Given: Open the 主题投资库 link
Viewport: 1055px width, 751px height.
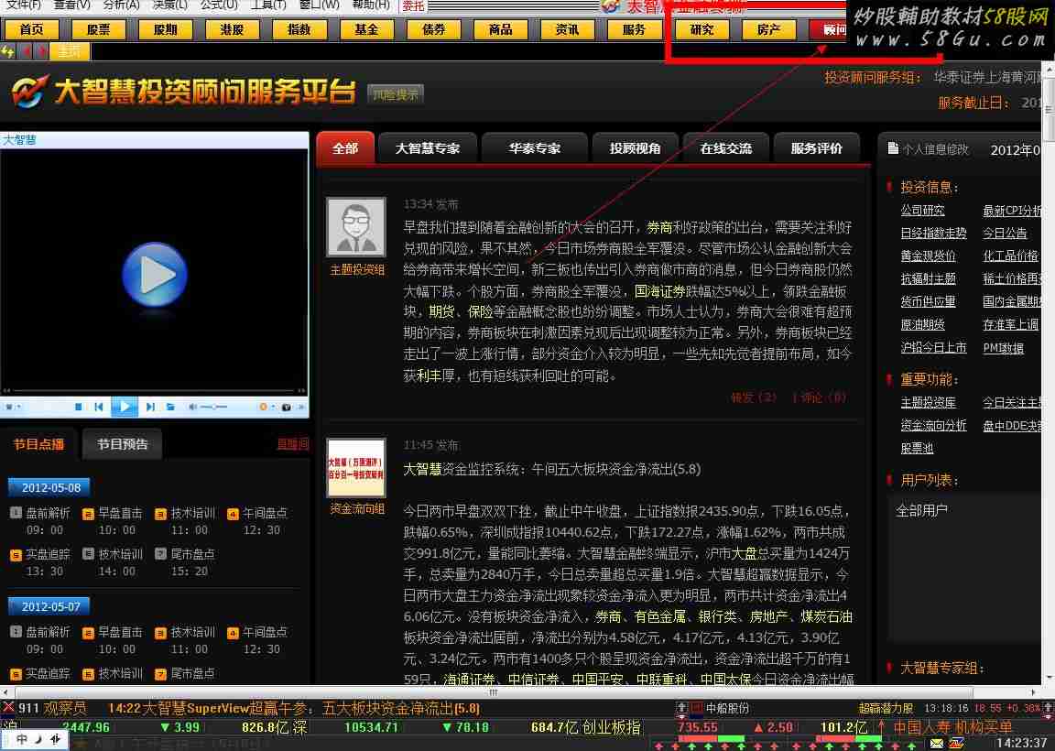Looking at the screenshot, I should coord(928,403).
